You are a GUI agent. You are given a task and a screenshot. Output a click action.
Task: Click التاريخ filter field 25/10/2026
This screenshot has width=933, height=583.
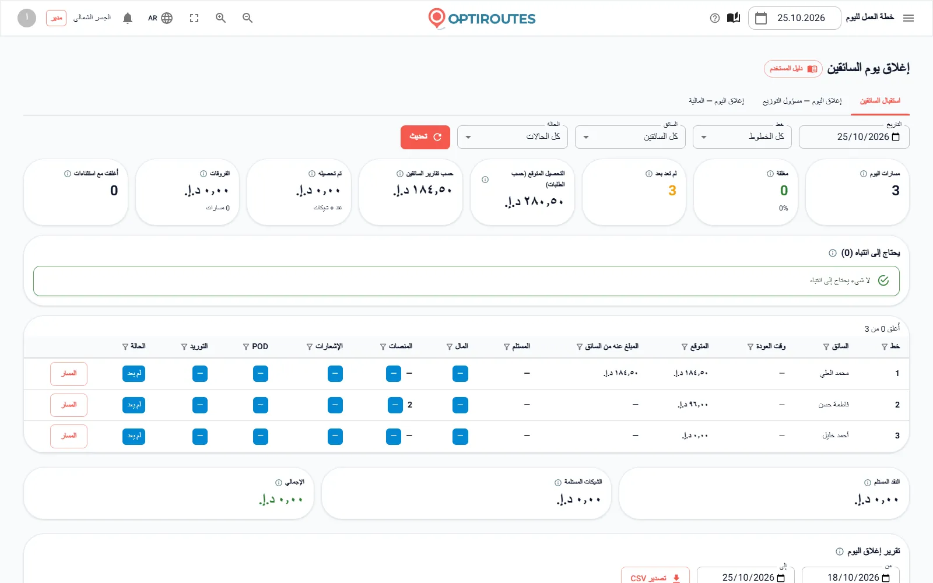click(x=854, y=137)
